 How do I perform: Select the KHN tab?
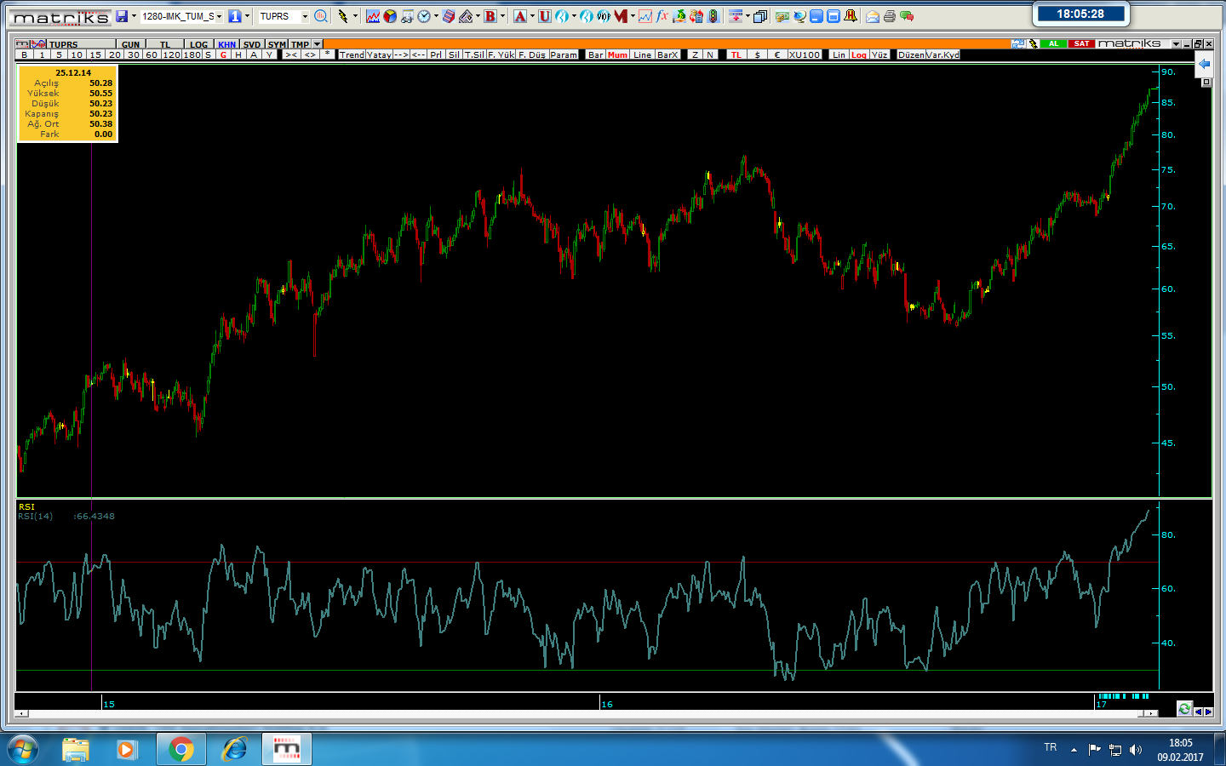click(226, 44)
